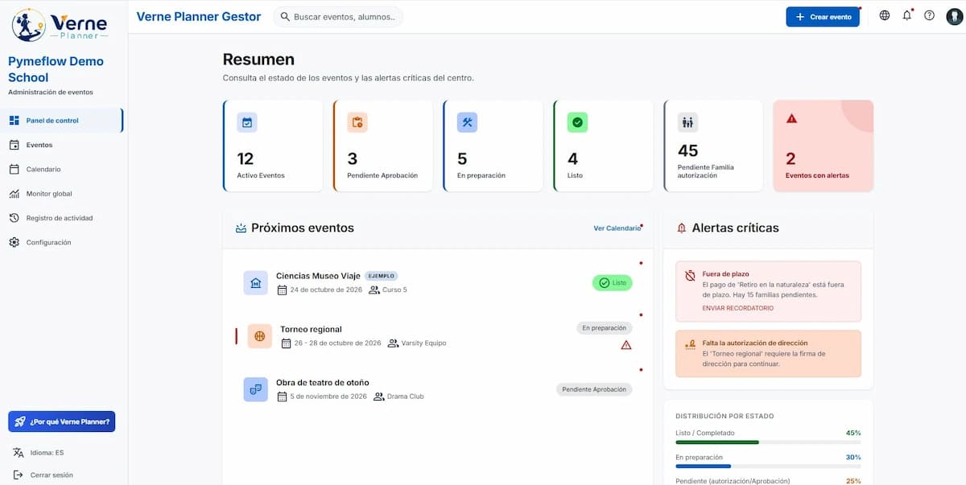The height and width of the screenshot is (485, 966).
Task: Click the Listo / Completado progress bar
Action: [x=768, y=442]
